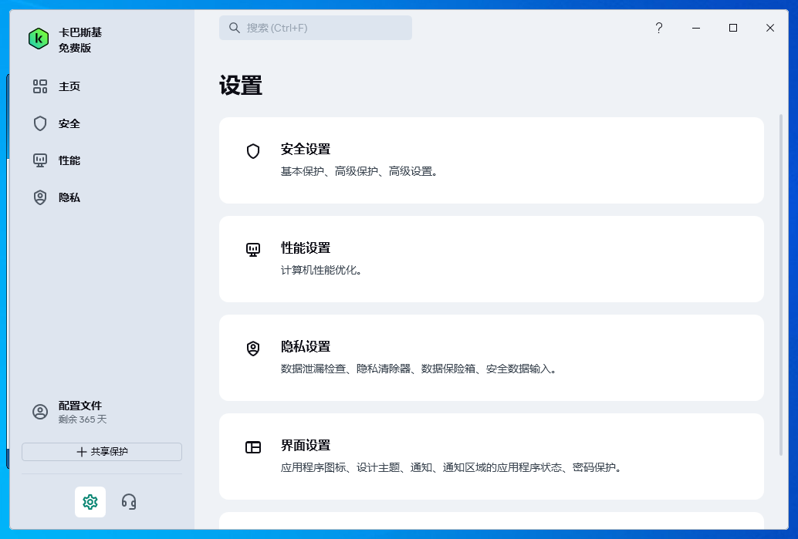Click the help question mark icon
The image size is (798, 539).
click(x=658, y=28)
